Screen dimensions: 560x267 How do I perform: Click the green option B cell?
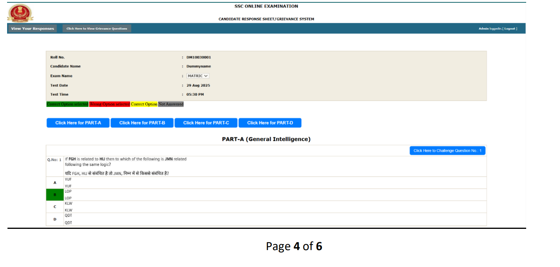coord(55,195)
